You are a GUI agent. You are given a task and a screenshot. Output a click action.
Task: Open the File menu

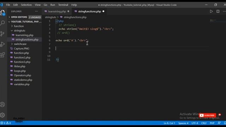8,5
